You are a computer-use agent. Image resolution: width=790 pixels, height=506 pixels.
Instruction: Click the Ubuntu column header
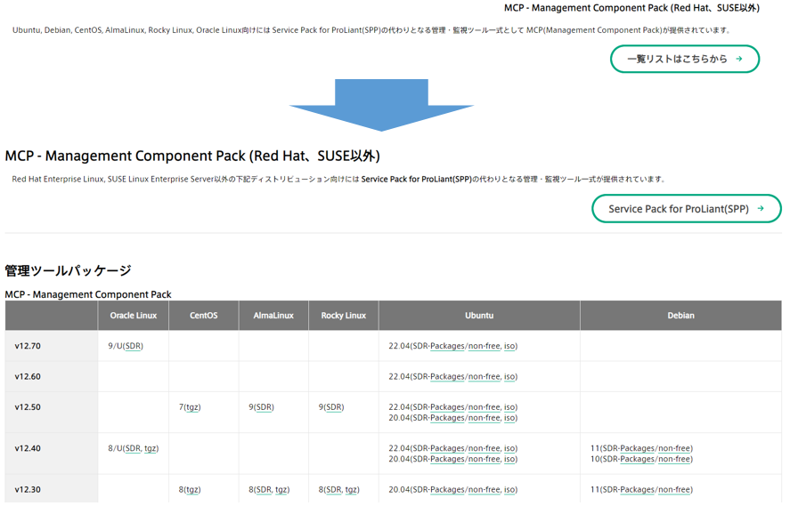(x=479, y=316)
